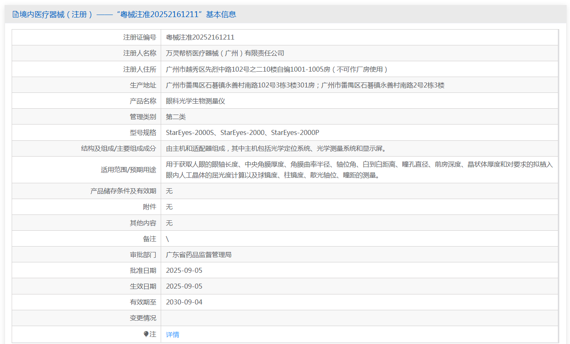
Task: Click the 备注 label
Action: coord(149,239)
